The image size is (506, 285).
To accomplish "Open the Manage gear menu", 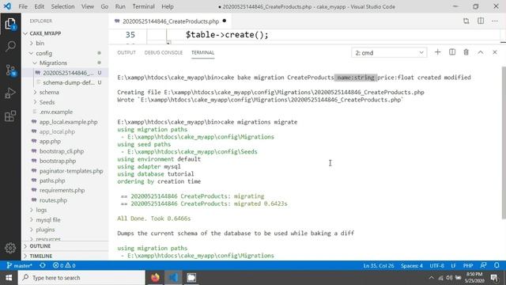I will coord(10,248).
